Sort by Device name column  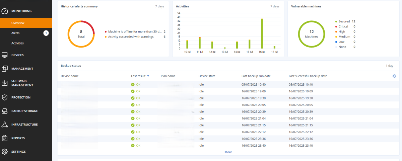click(70, 76)
